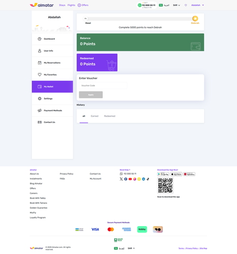Screen dimensions: 237x254
Task: Click the loyalty points progress bar
Action: (140, 19)
